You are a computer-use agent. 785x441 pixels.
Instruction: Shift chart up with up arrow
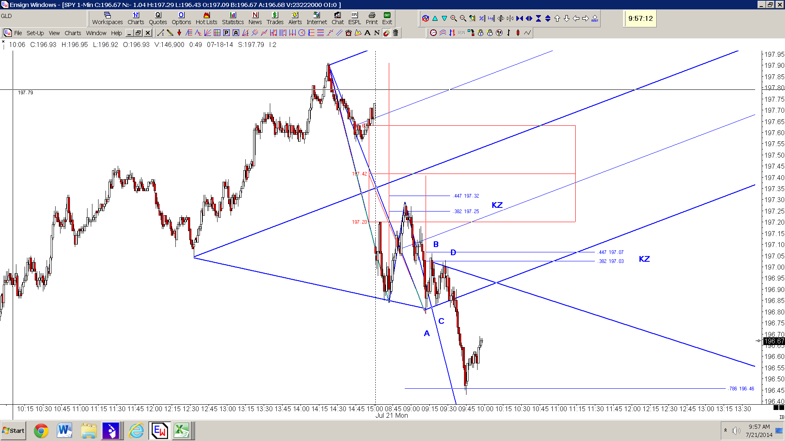[x=557, y=18]
